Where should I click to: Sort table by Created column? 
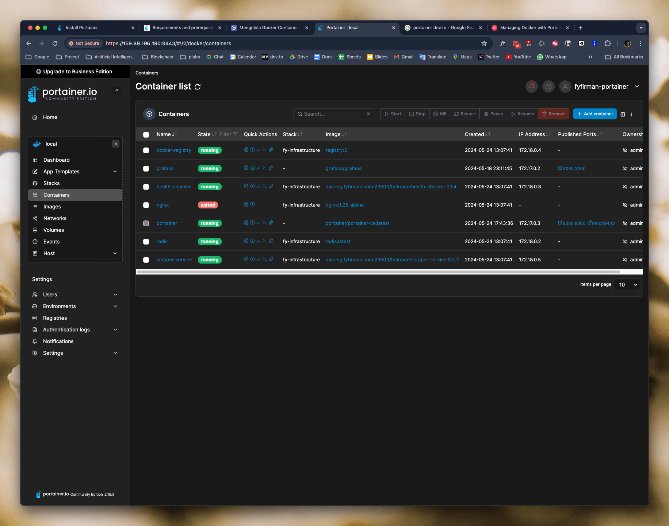click(477, 134)
